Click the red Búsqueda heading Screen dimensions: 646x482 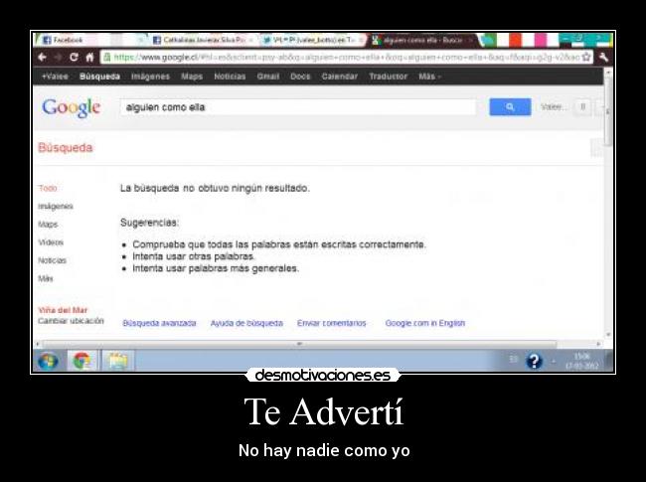(x=65, y=147)
